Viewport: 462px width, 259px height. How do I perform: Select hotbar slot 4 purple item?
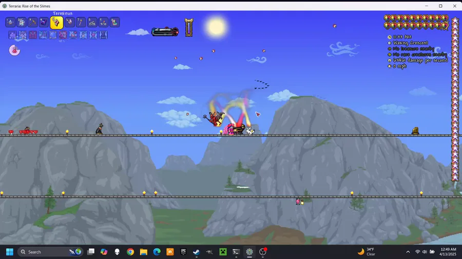(44, 23)
